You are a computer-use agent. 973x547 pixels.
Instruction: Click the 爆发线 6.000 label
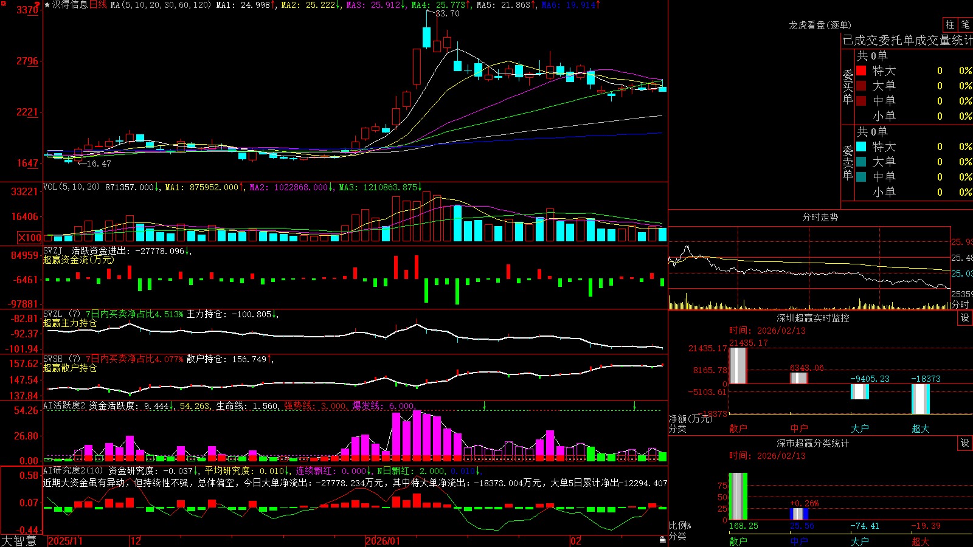click(x=384, y=406)
